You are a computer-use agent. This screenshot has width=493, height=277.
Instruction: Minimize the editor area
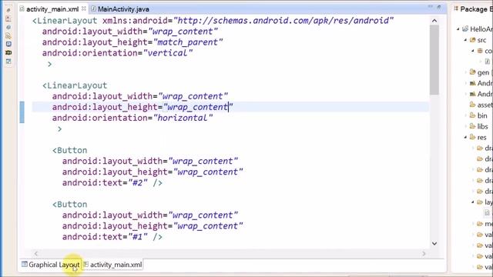point(430,7)
